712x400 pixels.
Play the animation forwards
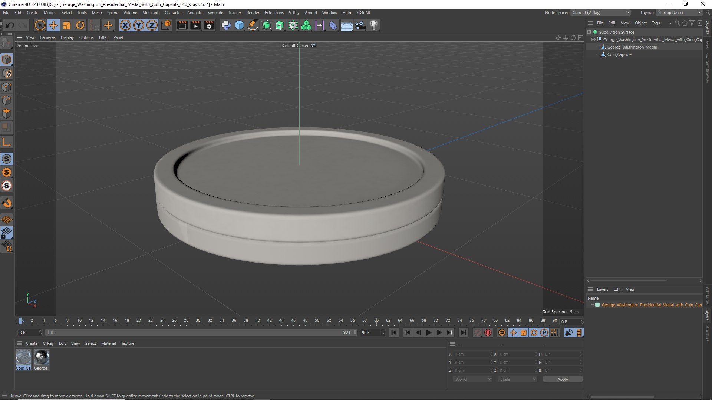click(428, 333)
